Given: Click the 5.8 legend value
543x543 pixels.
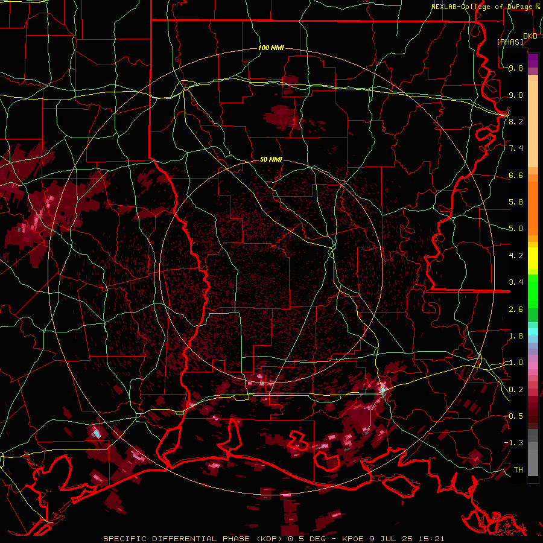Looking at the screenshot, I should [x=516, y=202].
